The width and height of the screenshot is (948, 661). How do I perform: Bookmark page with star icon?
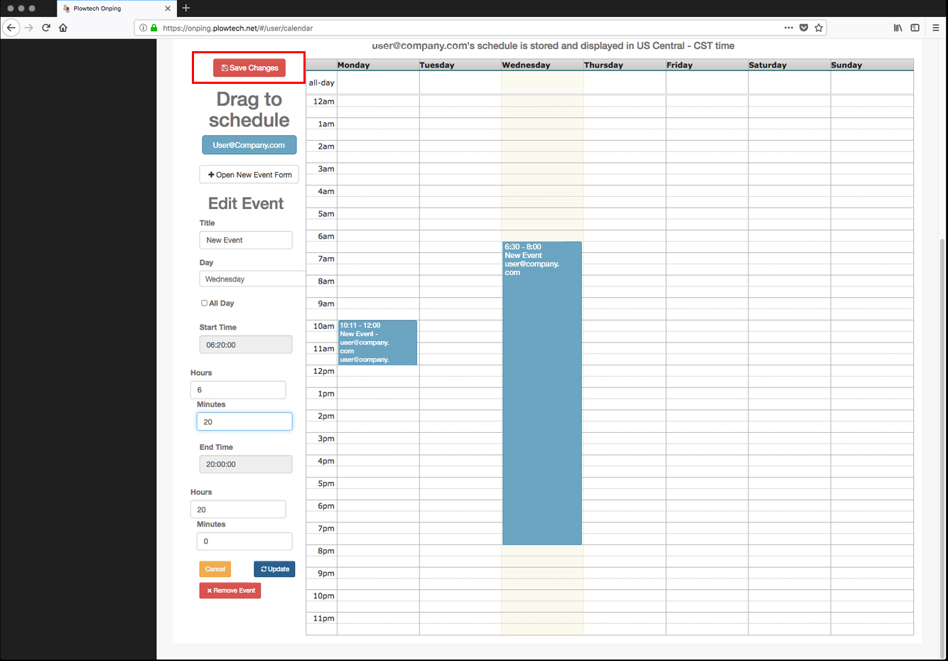(x=819, y=28)
